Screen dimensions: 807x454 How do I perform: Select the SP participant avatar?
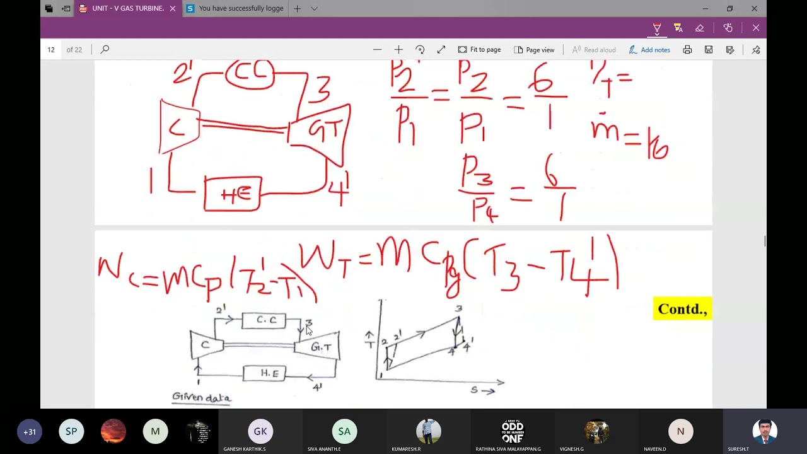(71, 431)
